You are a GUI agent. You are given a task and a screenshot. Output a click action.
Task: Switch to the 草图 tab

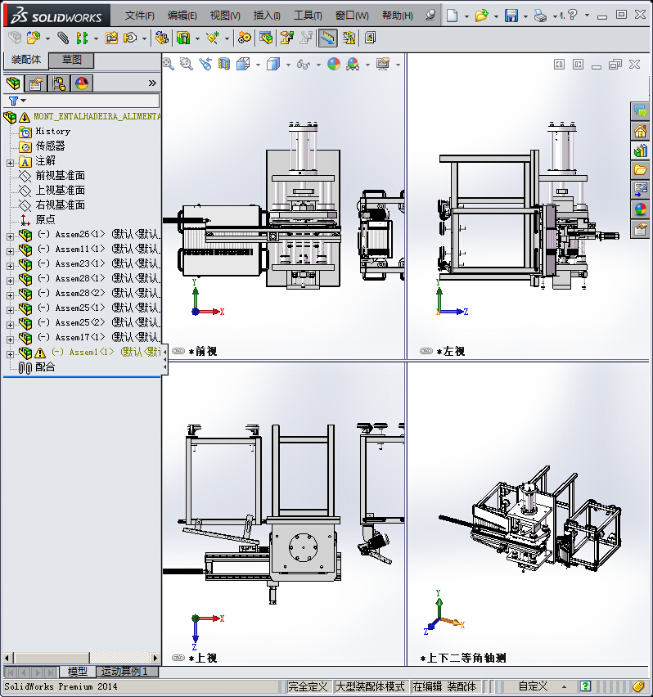71,60
